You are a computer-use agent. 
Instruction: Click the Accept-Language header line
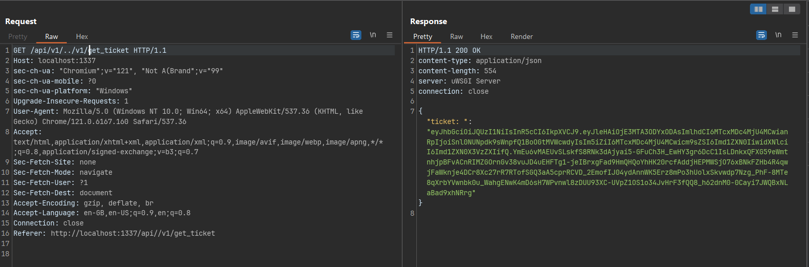[102, 213]
